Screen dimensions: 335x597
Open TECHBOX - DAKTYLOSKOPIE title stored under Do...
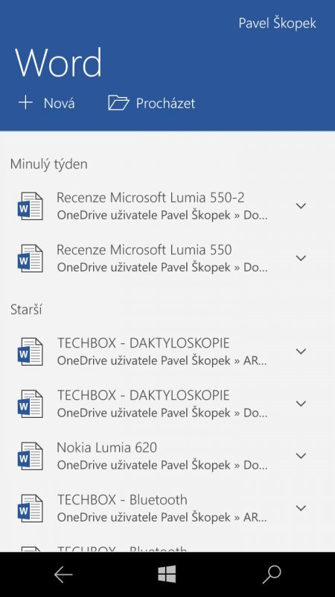point(143,396)
